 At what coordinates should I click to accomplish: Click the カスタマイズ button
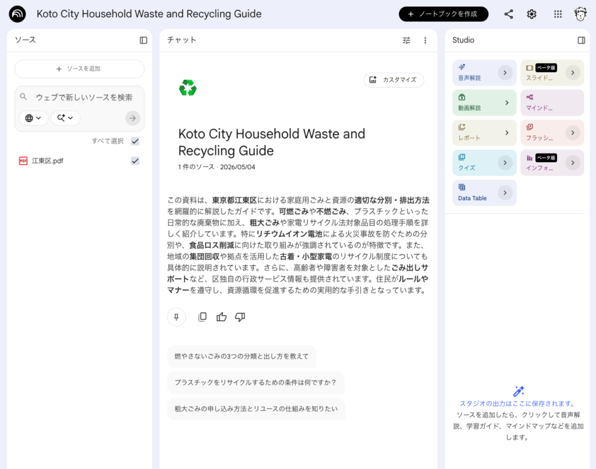(394, 80)
